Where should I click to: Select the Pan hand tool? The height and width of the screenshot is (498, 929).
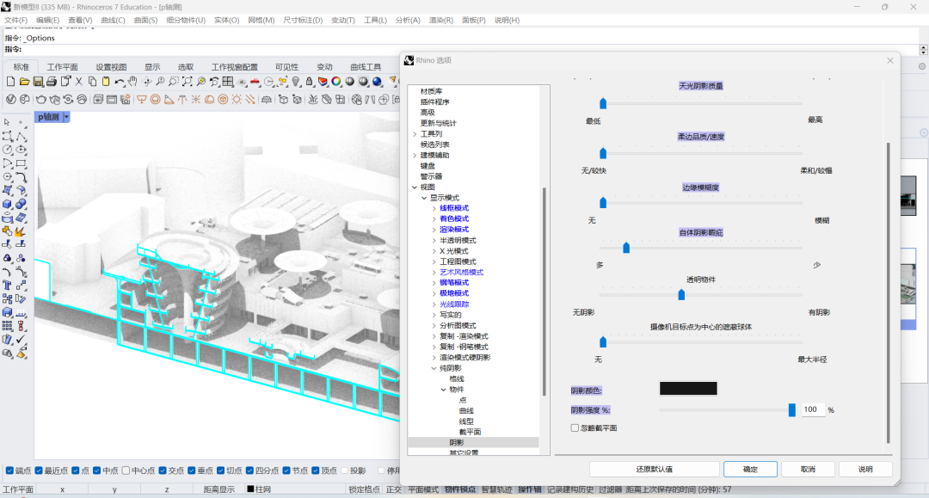(132, 81)
